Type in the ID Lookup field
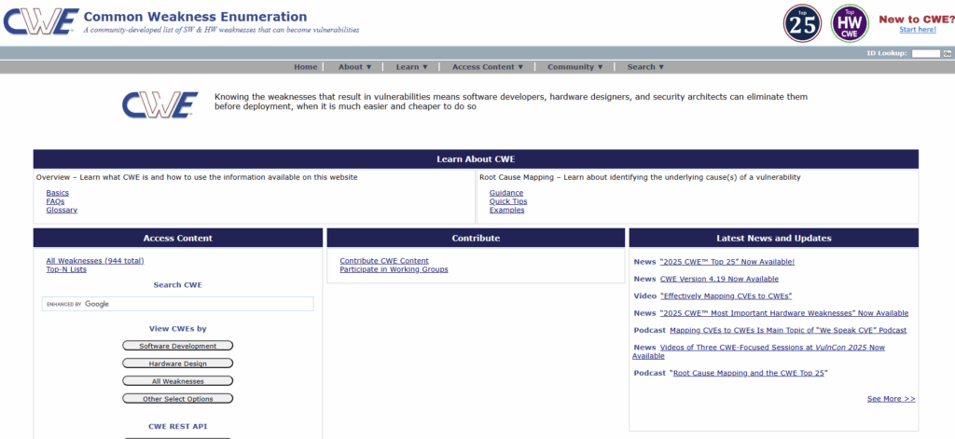The height and width of the screenshot is (439, 955). [925, 53]
